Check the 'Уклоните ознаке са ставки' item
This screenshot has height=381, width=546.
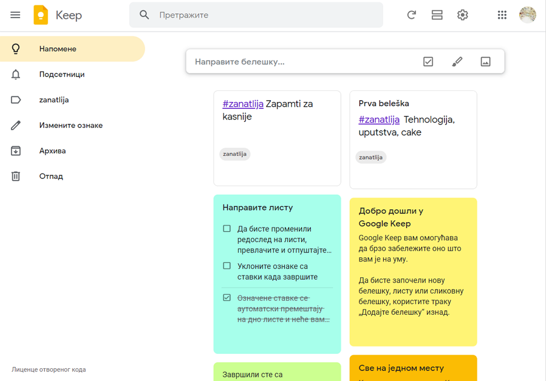(227, 266)
